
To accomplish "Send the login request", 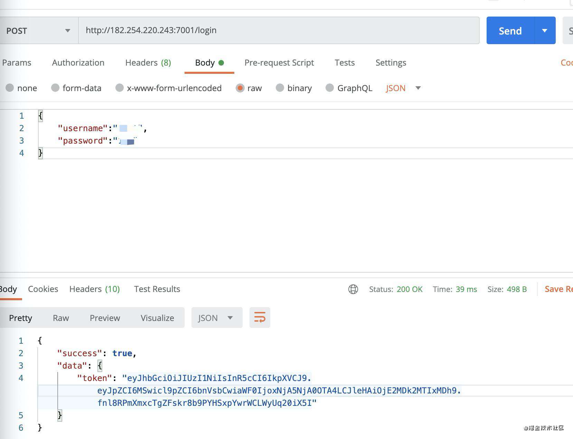I will (510, 31).
